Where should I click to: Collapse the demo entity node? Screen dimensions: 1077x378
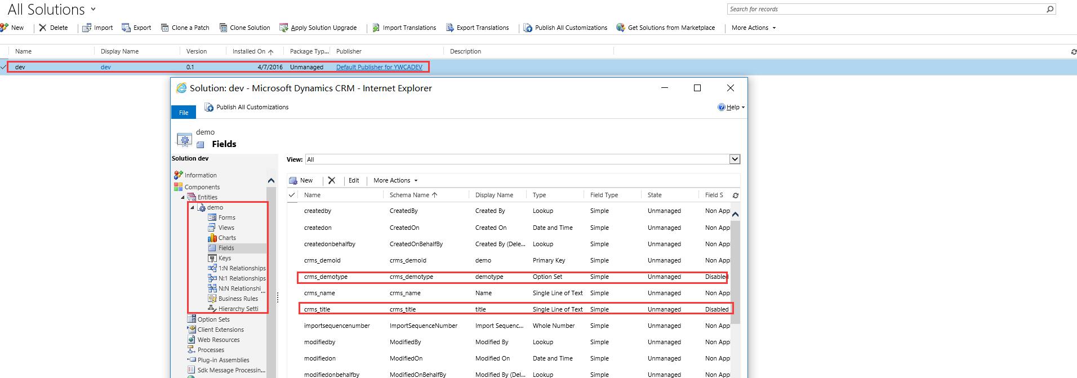tap(192, 207)
